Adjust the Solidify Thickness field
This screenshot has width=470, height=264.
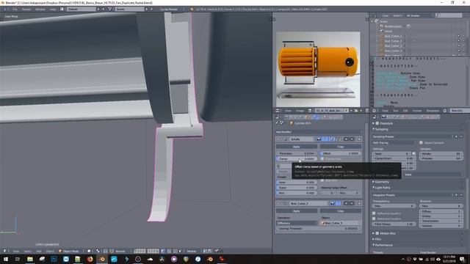pos(296,153)
